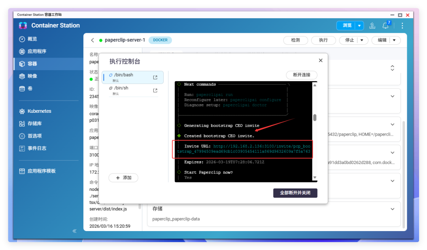Expand the section below labels chevron

click(393, 181)
